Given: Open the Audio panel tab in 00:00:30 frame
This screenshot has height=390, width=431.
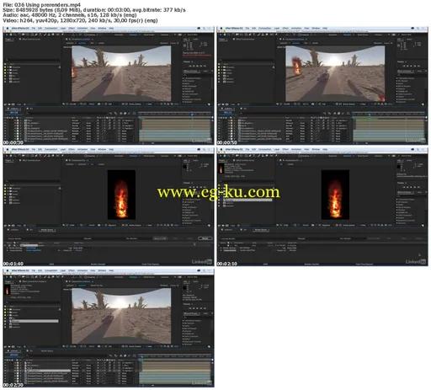Looking at the screenshot, I should 195,40.
